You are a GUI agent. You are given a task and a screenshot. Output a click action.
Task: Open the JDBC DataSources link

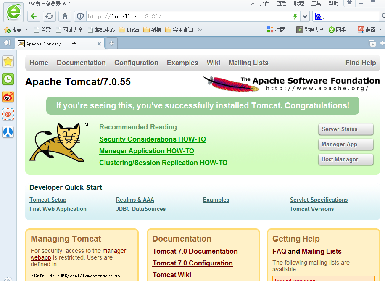coord(141,209)
